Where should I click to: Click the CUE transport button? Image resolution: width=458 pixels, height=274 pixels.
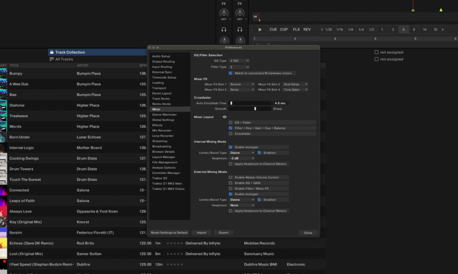pos(273,29)
